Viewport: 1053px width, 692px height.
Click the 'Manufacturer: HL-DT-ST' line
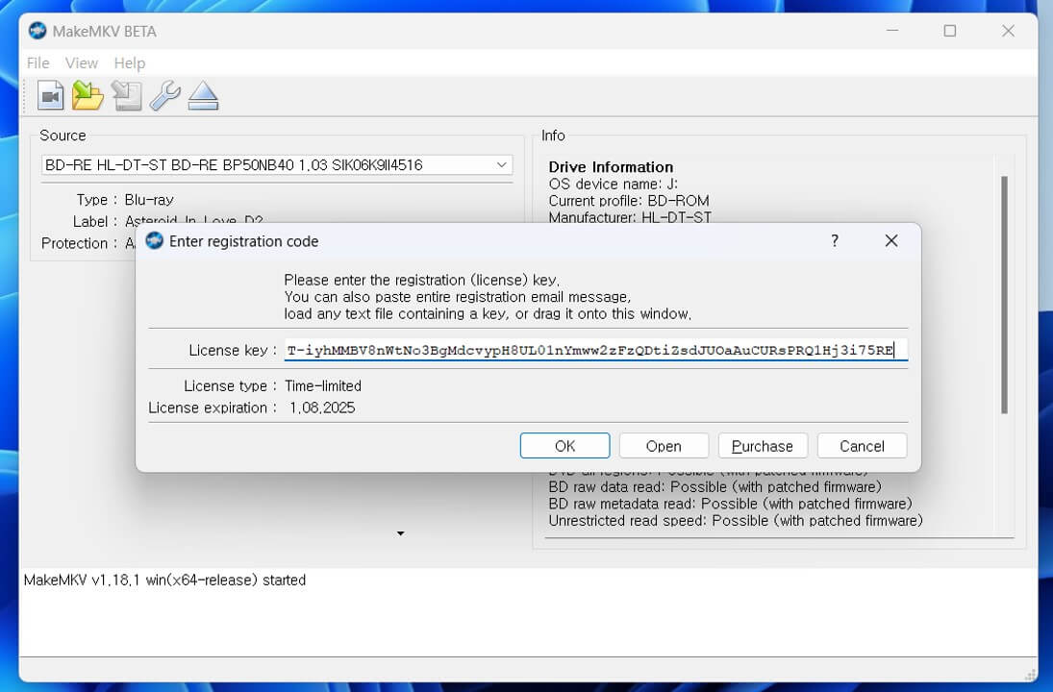pos(630,217)
